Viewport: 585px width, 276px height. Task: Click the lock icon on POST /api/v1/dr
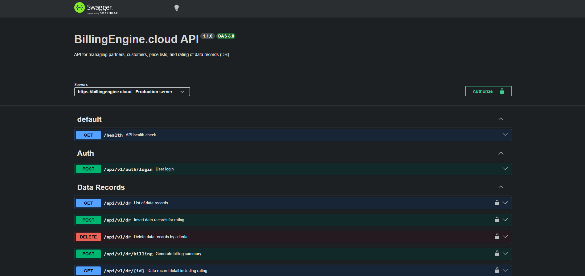(497, 219)
